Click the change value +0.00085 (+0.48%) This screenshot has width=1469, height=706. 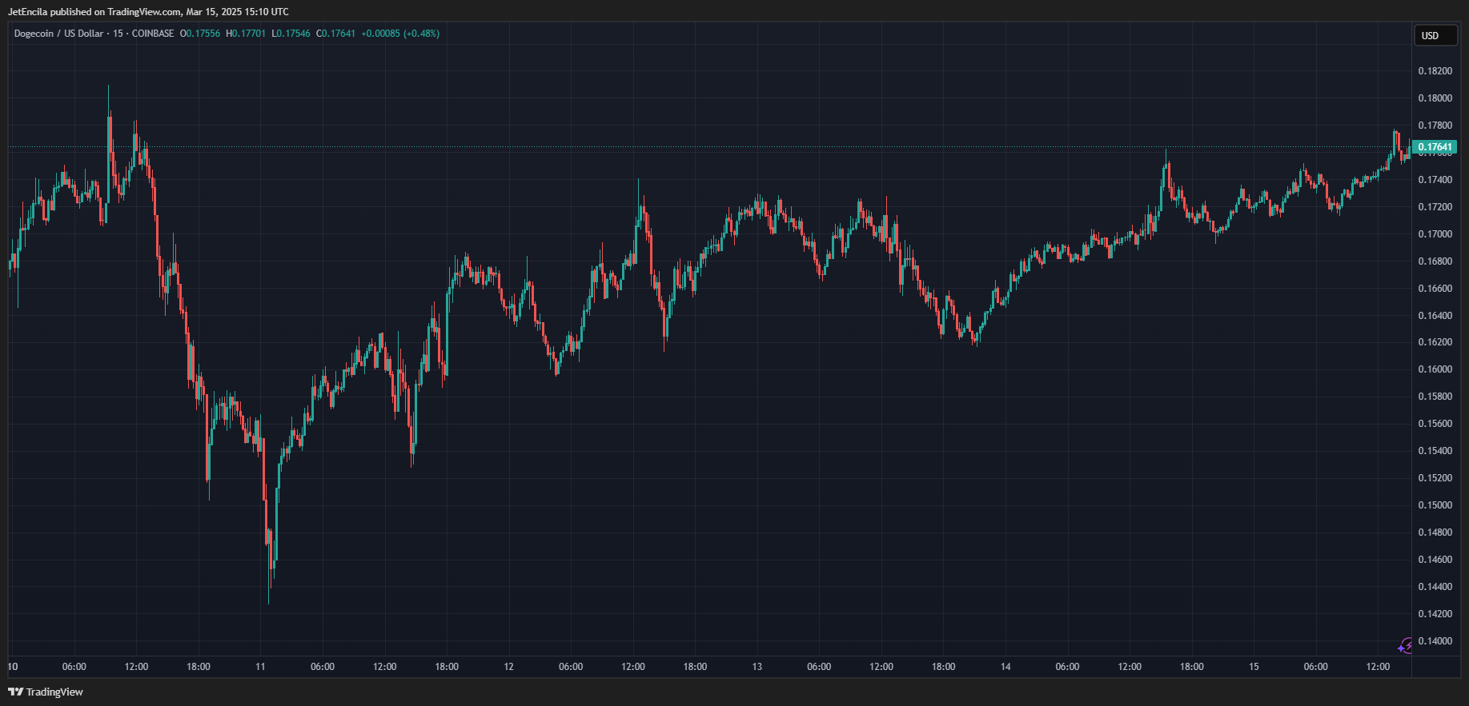pyautogui.click(x=400, y=34)
